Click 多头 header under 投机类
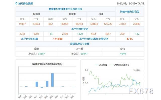The width and height of the screenshot is (161, 100). tap(22, 19)
